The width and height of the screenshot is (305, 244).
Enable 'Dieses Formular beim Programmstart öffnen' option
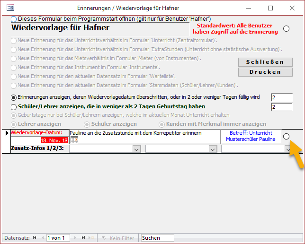(x=13, y=19)
